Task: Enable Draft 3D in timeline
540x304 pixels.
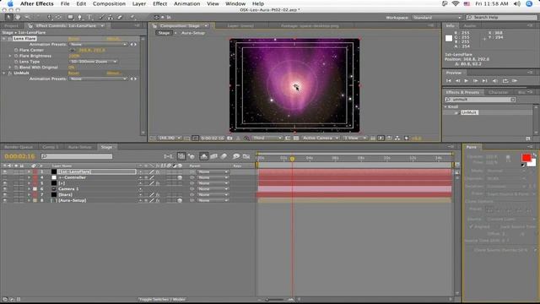Action: click(x=192, y=156)
